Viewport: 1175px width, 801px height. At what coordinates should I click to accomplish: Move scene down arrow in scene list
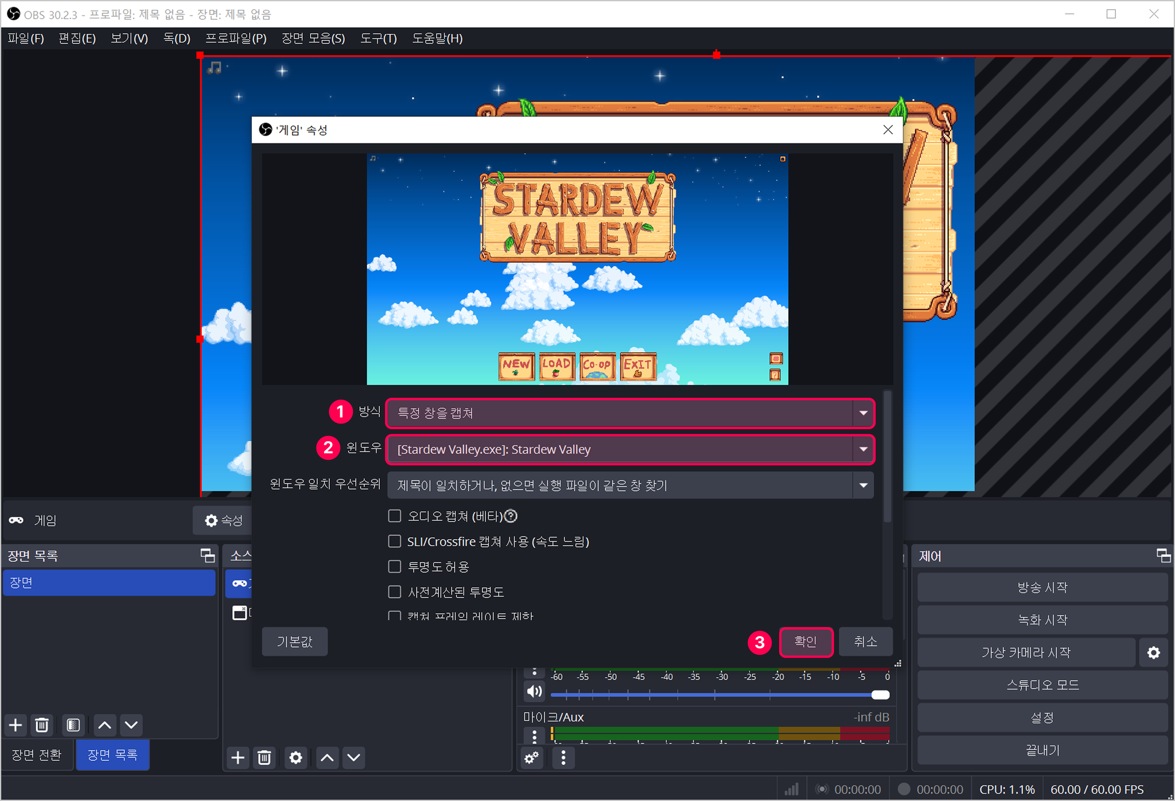131,725
